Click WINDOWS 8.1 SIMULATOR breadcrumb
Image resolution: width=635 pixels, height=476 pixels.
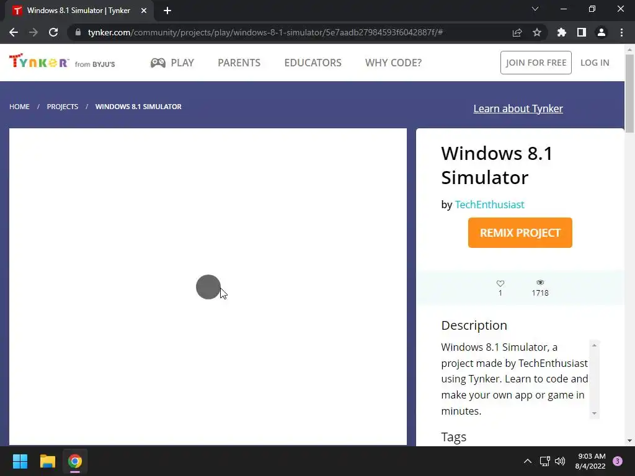pos(138,107)
